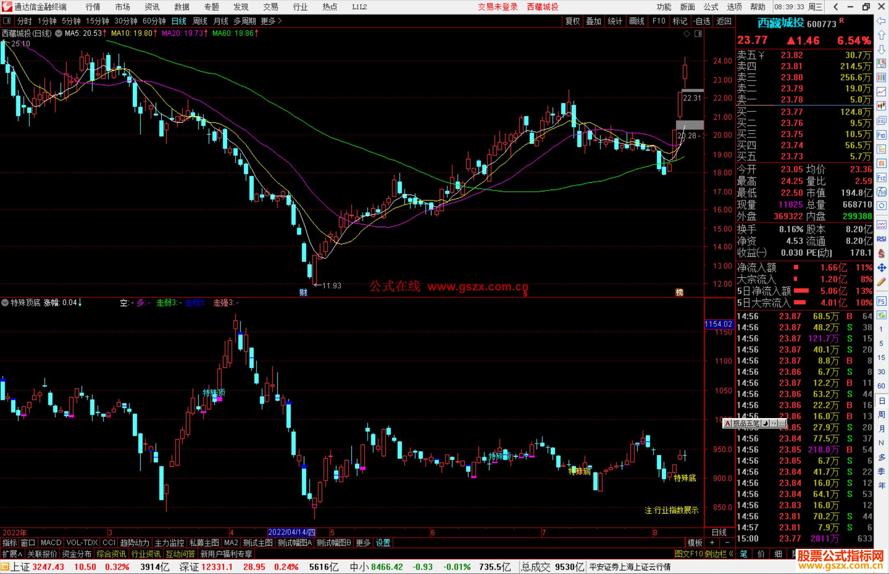Click the 设置 settings button

(383, 543)
